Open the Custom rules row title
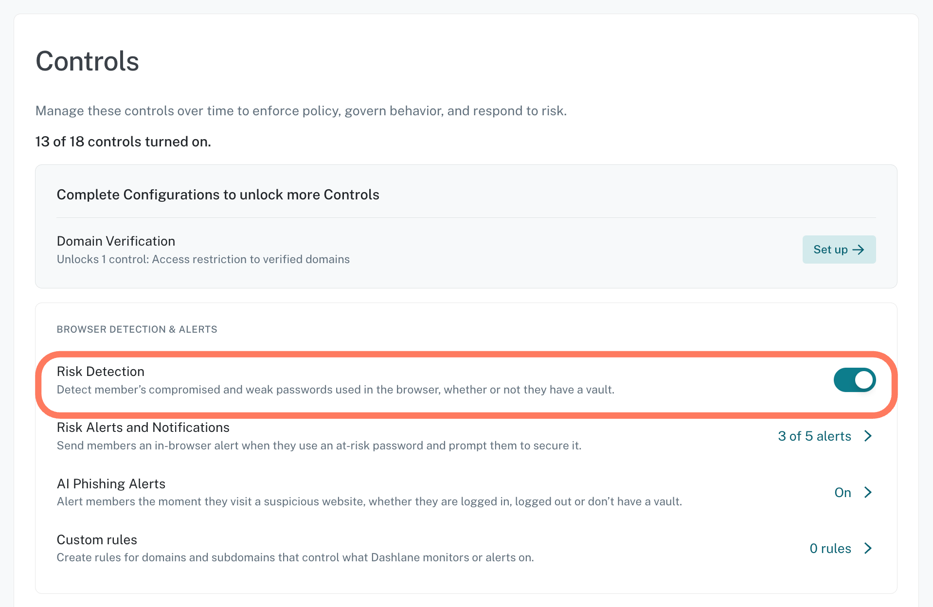The height and width of the screenshot is (607, 933). coord(97,539)
